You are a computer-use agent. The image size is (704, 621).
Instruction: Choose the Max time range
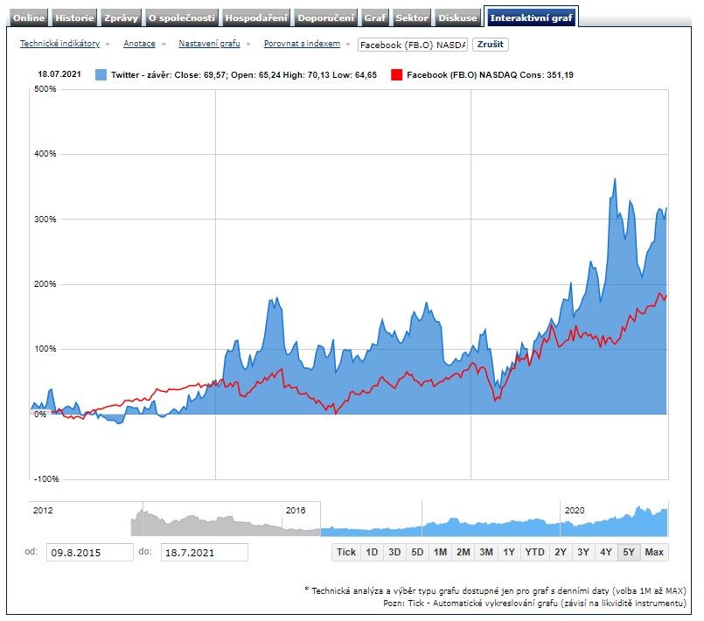[654, 552]
